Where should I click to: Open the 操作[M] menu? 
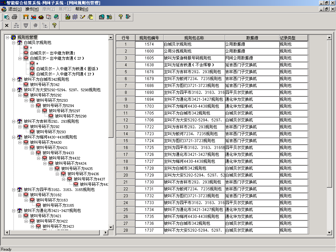(32, 9)
